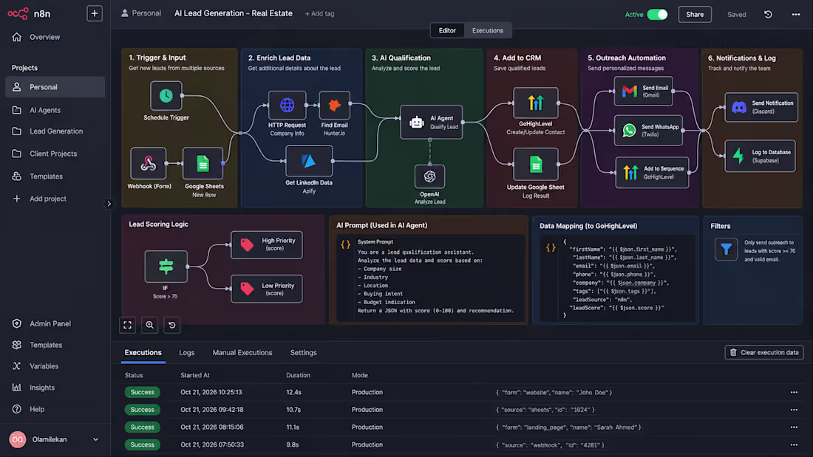Open the Olamilekan user menu chevron
Screen dimensions: 813x457
(x=95, y=439)
